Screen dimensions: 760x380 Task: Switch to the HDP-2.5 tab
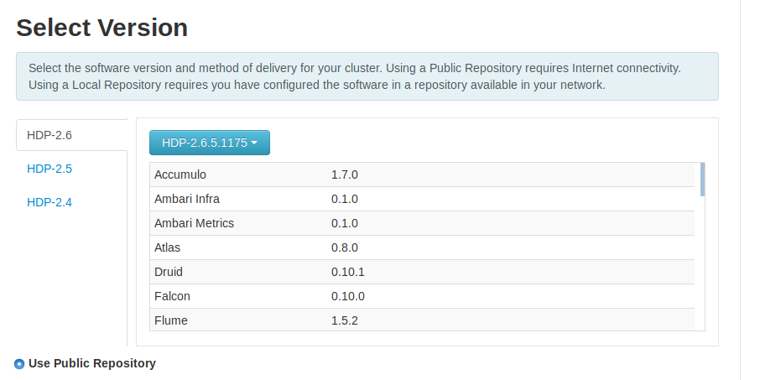[x=49, y=169]
